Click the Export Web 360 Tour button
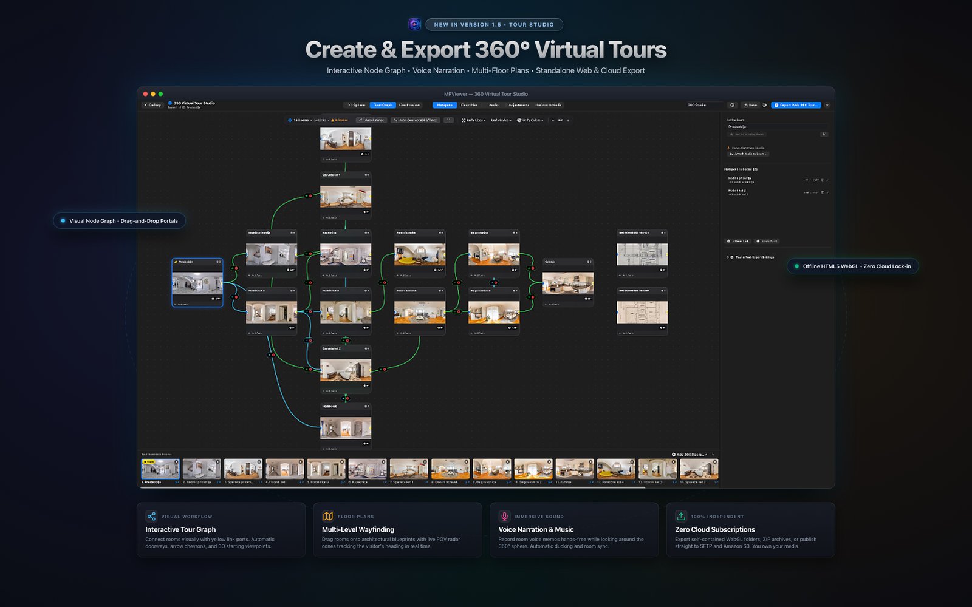972x607 pixels. pyautogui.click(x=796, y=105)
